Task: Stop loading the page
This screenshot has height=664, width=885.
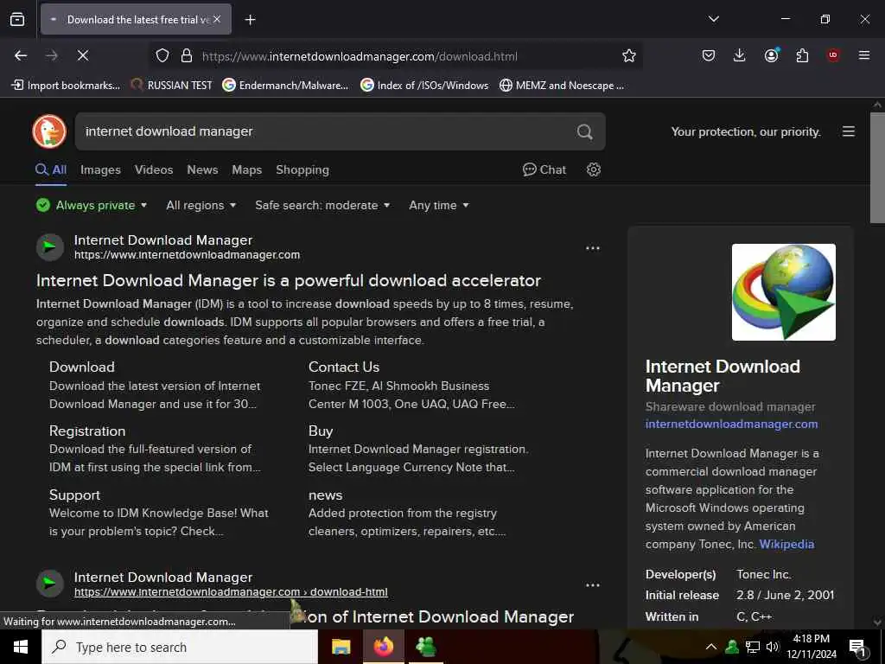Action: [82, 55]
